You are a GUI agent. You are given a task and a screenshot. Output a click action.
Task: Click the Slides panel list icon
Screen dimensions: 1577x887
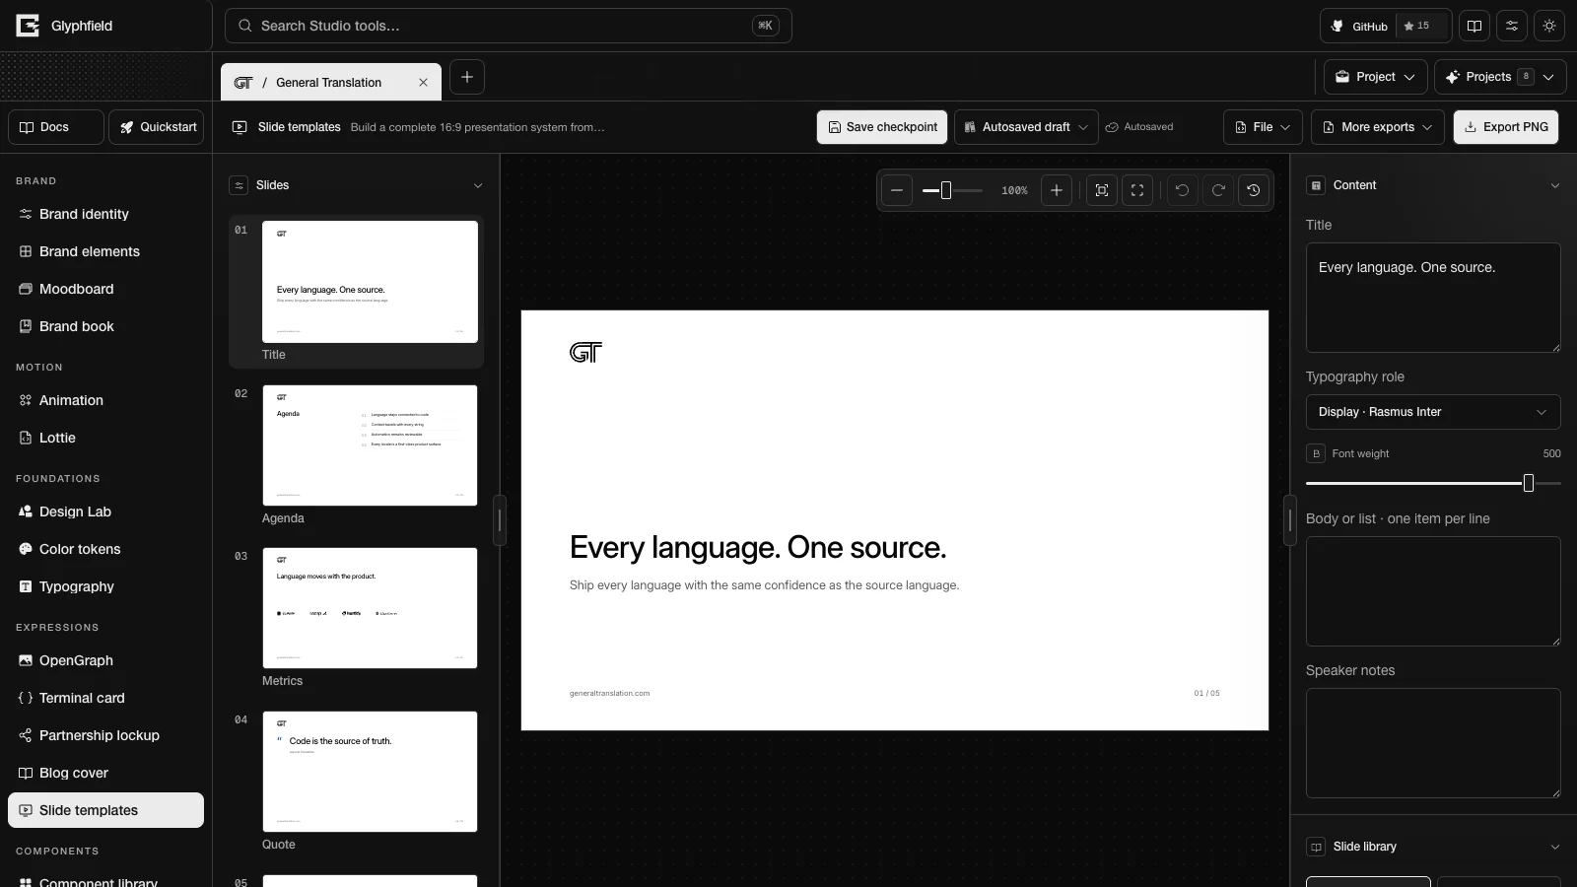239,185
